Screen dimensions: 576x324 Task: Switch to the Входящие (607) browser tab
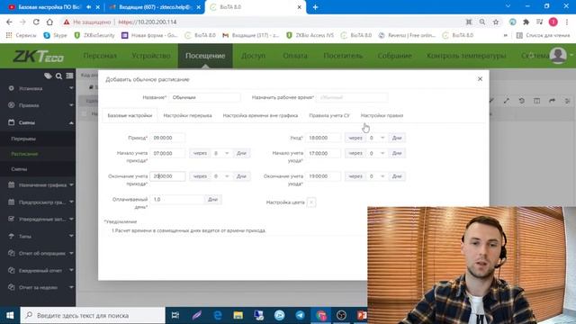pos(154,7)
